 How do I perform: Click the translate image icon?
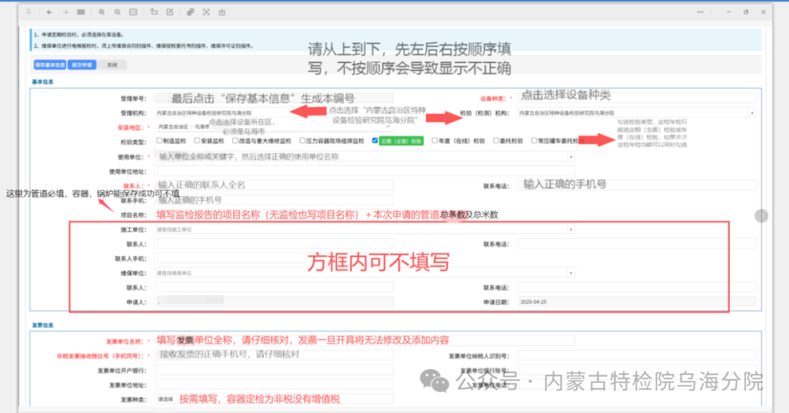[190, 12]
